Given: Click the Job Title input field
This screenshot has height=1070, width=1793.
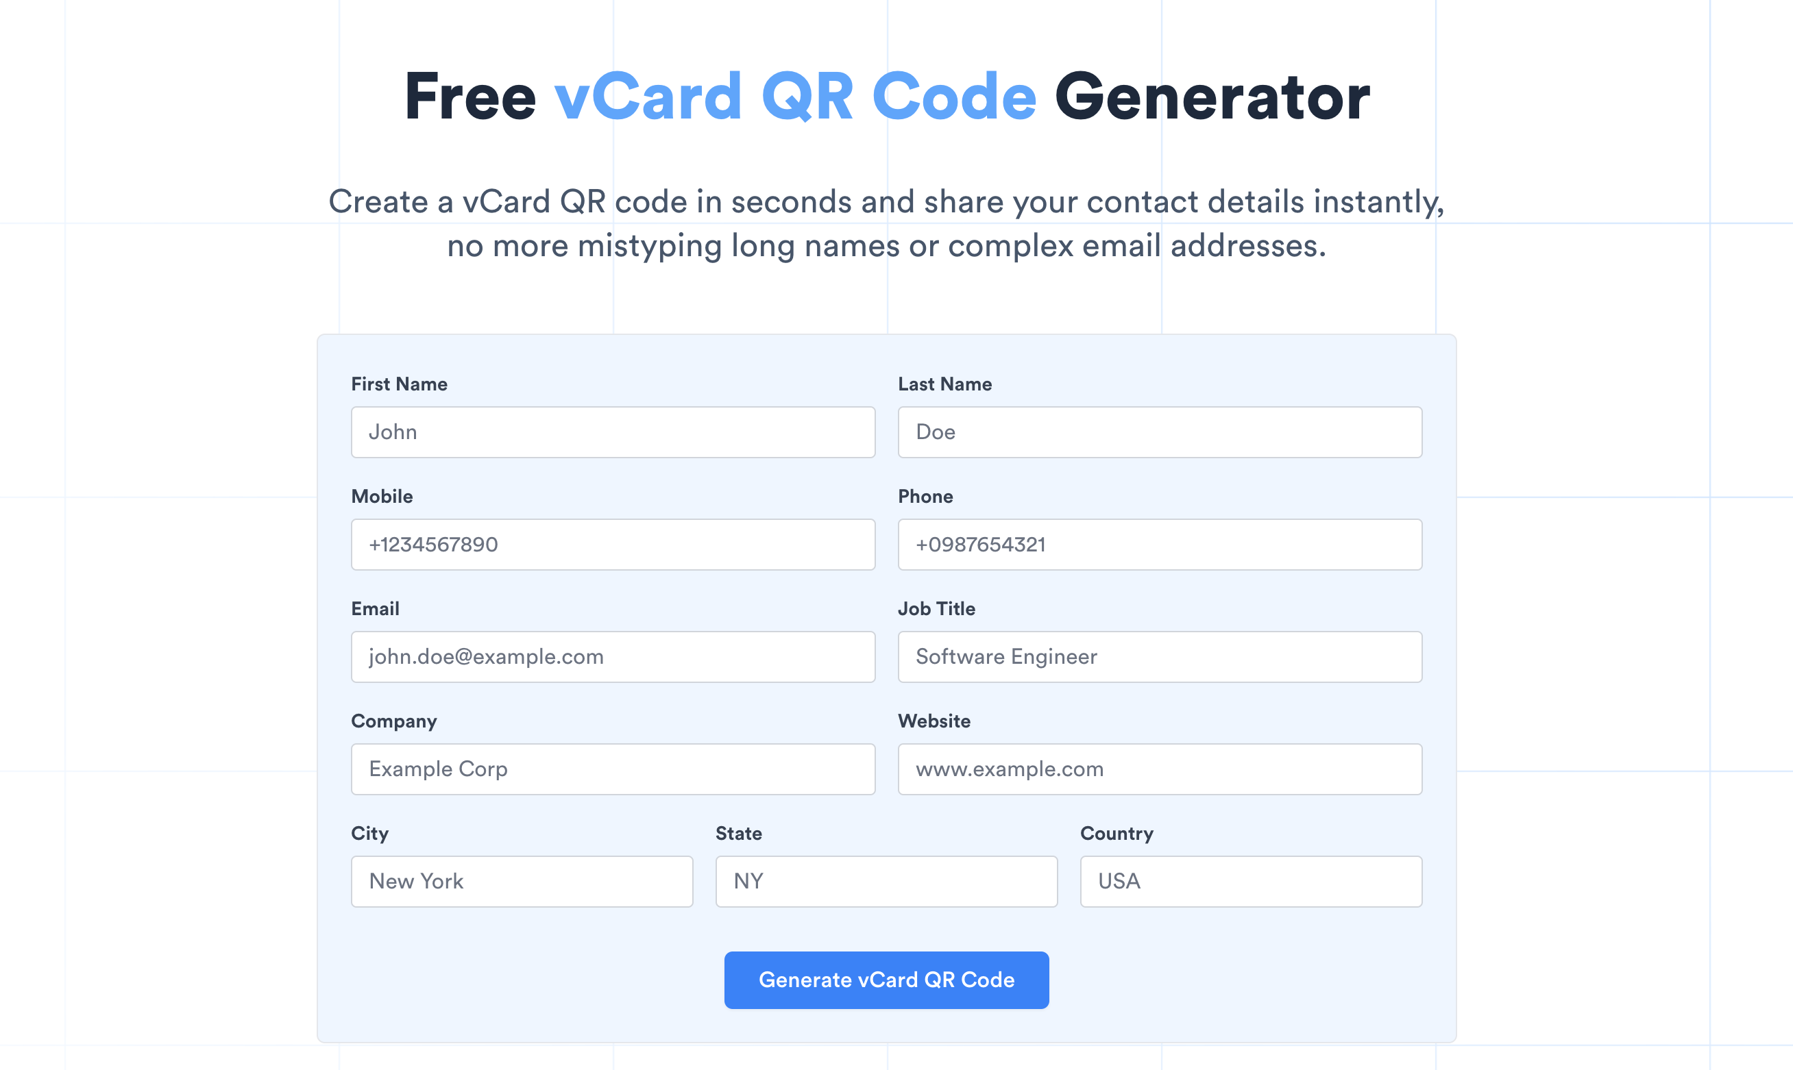Looking at the screenshot, I should [x=1160, y=656].
